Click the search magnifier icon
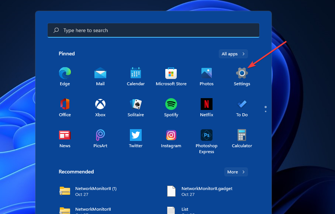The height and width of the screenshot is (214, 335). 56,30
